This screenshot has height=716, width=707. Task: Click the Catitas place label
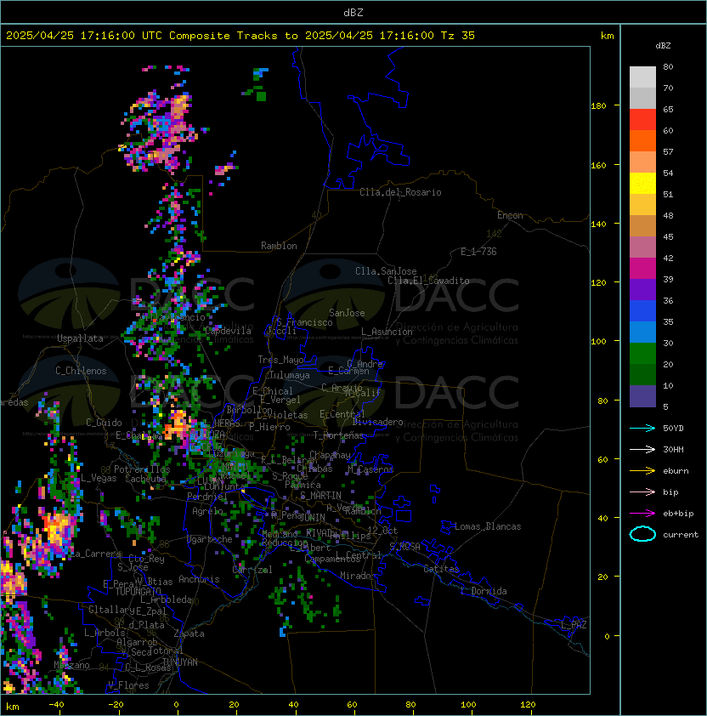tap(441, 569)
